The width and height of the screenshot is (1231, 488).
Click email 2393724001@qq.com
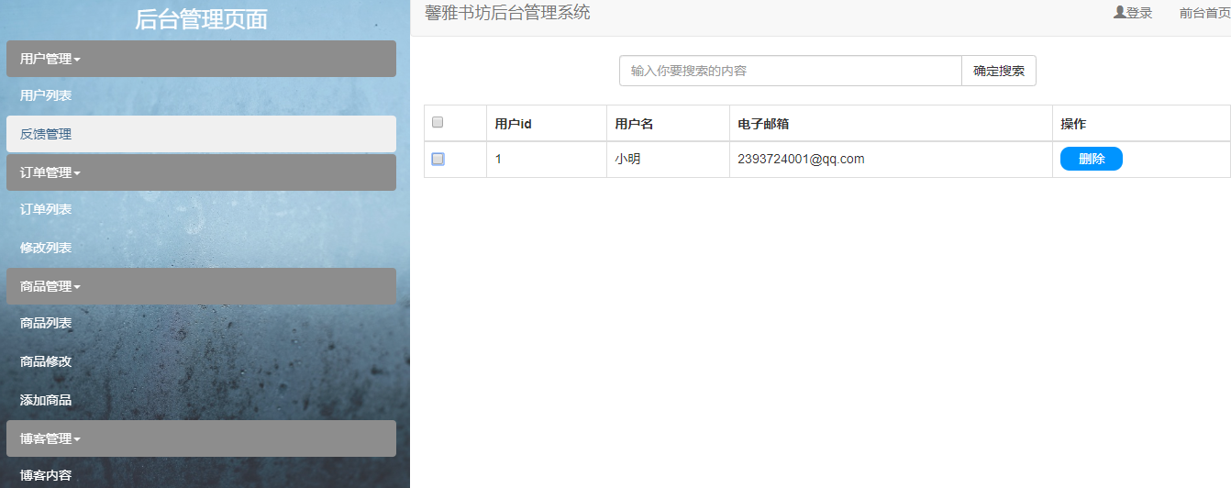click(x=801, y=159)
